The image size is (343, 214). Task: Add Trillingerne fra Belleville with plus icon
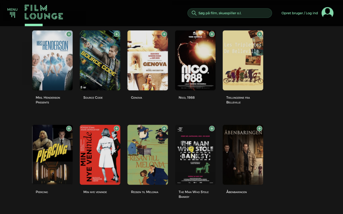tap(259, 34)
